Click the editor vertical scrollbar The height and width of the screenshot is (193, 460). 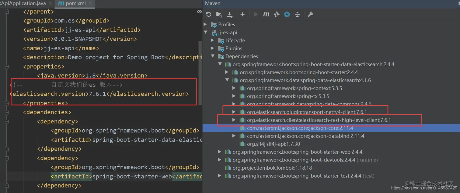(x=200, y=73)
